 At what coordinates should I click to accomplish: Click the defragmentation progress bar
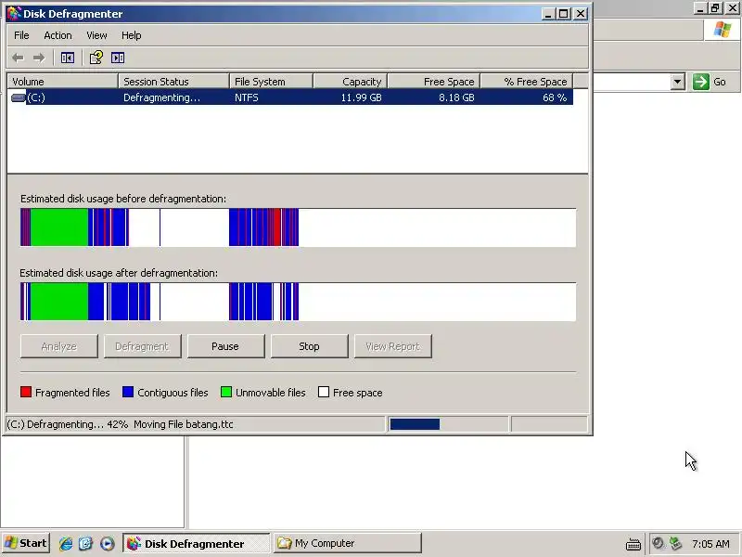[448, 424]
